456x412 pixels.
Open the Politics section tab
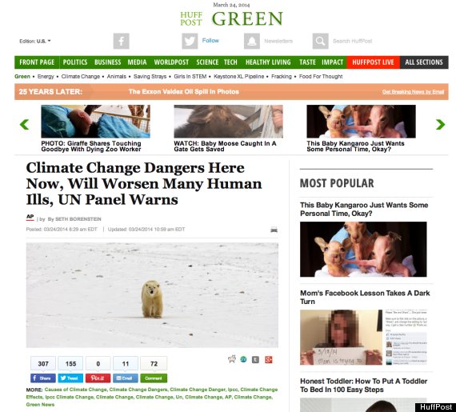tap(75, 62)
